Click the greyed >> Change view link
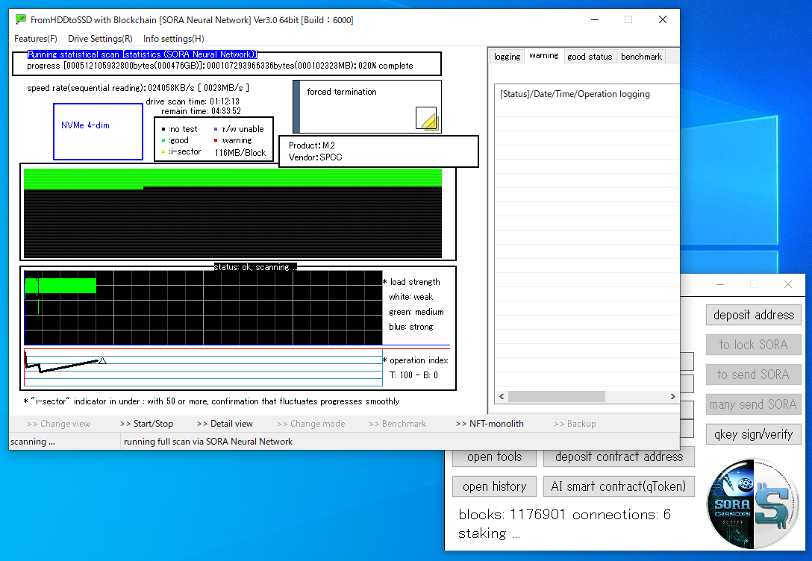 (x=58, y=424)
